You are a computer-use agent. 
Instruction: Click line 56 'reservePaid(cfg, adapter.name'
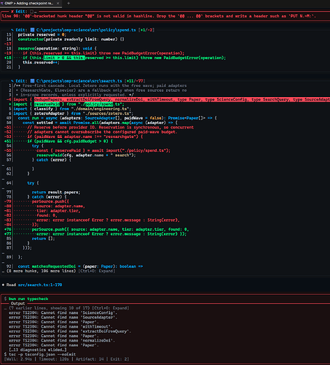pos(86,155)
